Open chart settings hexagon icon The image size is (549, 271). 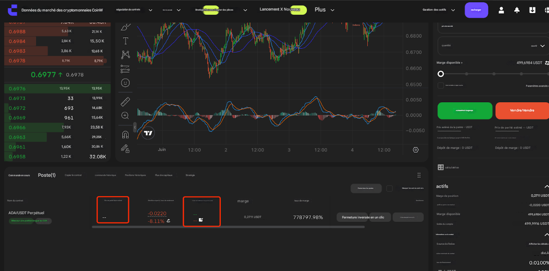click(415, 150)
